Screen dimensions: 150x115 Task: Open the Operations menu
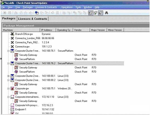click(67, 7)
